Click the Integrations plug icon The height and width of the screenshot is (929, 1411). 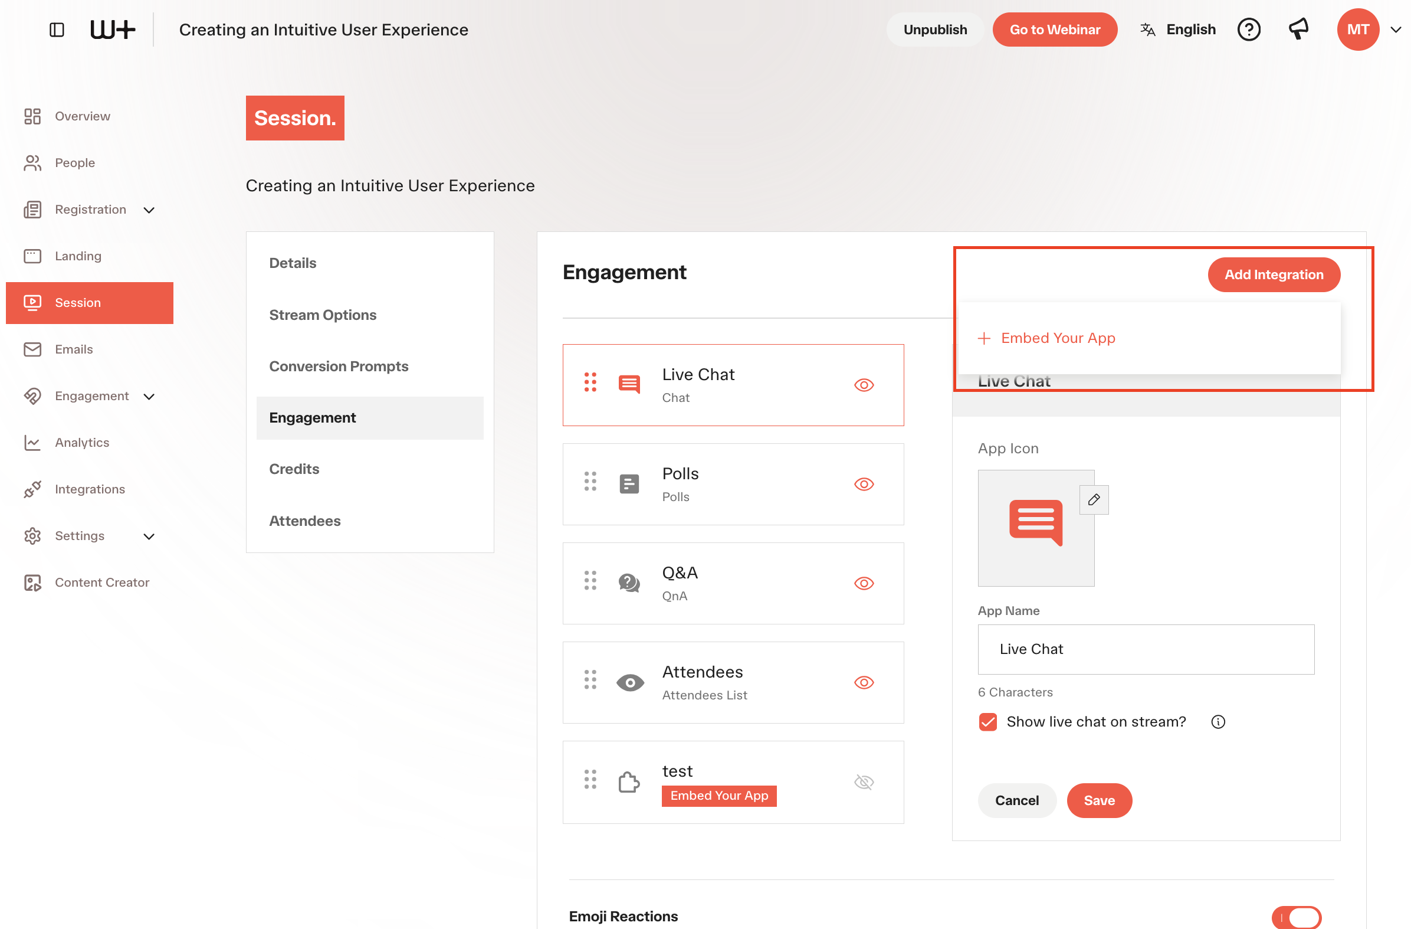(32, 489)
